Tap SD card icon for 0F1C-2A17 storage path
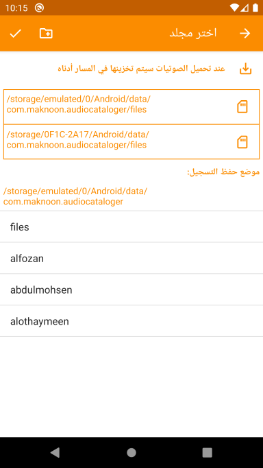The width and height of the screenshot is (263, 468). [242, 142]
